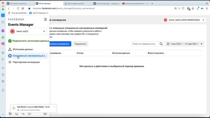Image resolution: width=210 pixels, height=118 pixels.
Task: Dismiss the meri.flower notification popup
Action: coord(54,107)
